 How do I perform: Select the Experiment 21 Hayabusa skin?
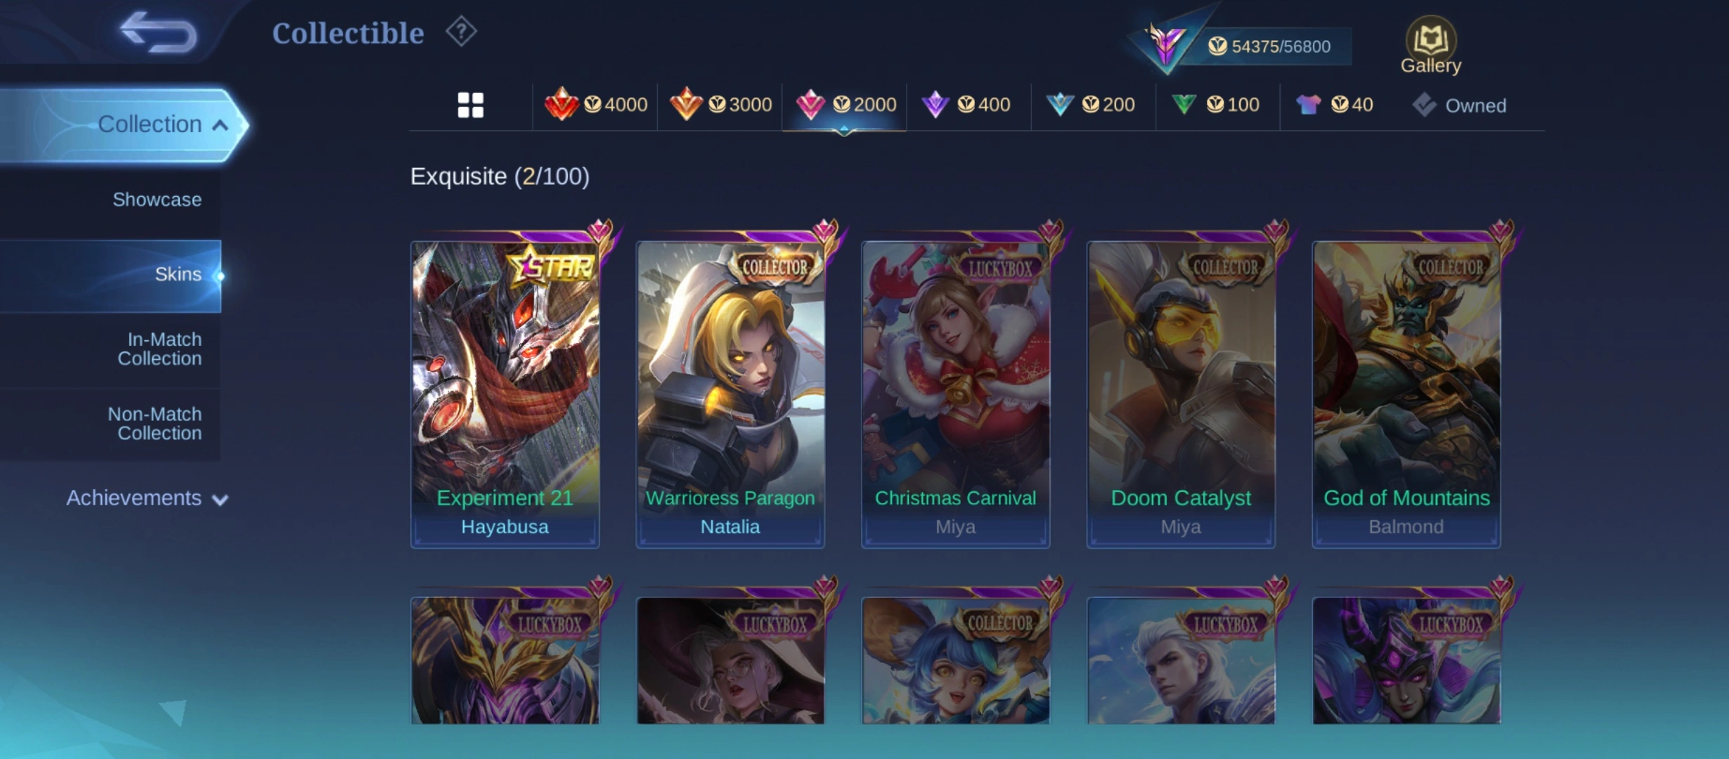click(x=505, y=394)
